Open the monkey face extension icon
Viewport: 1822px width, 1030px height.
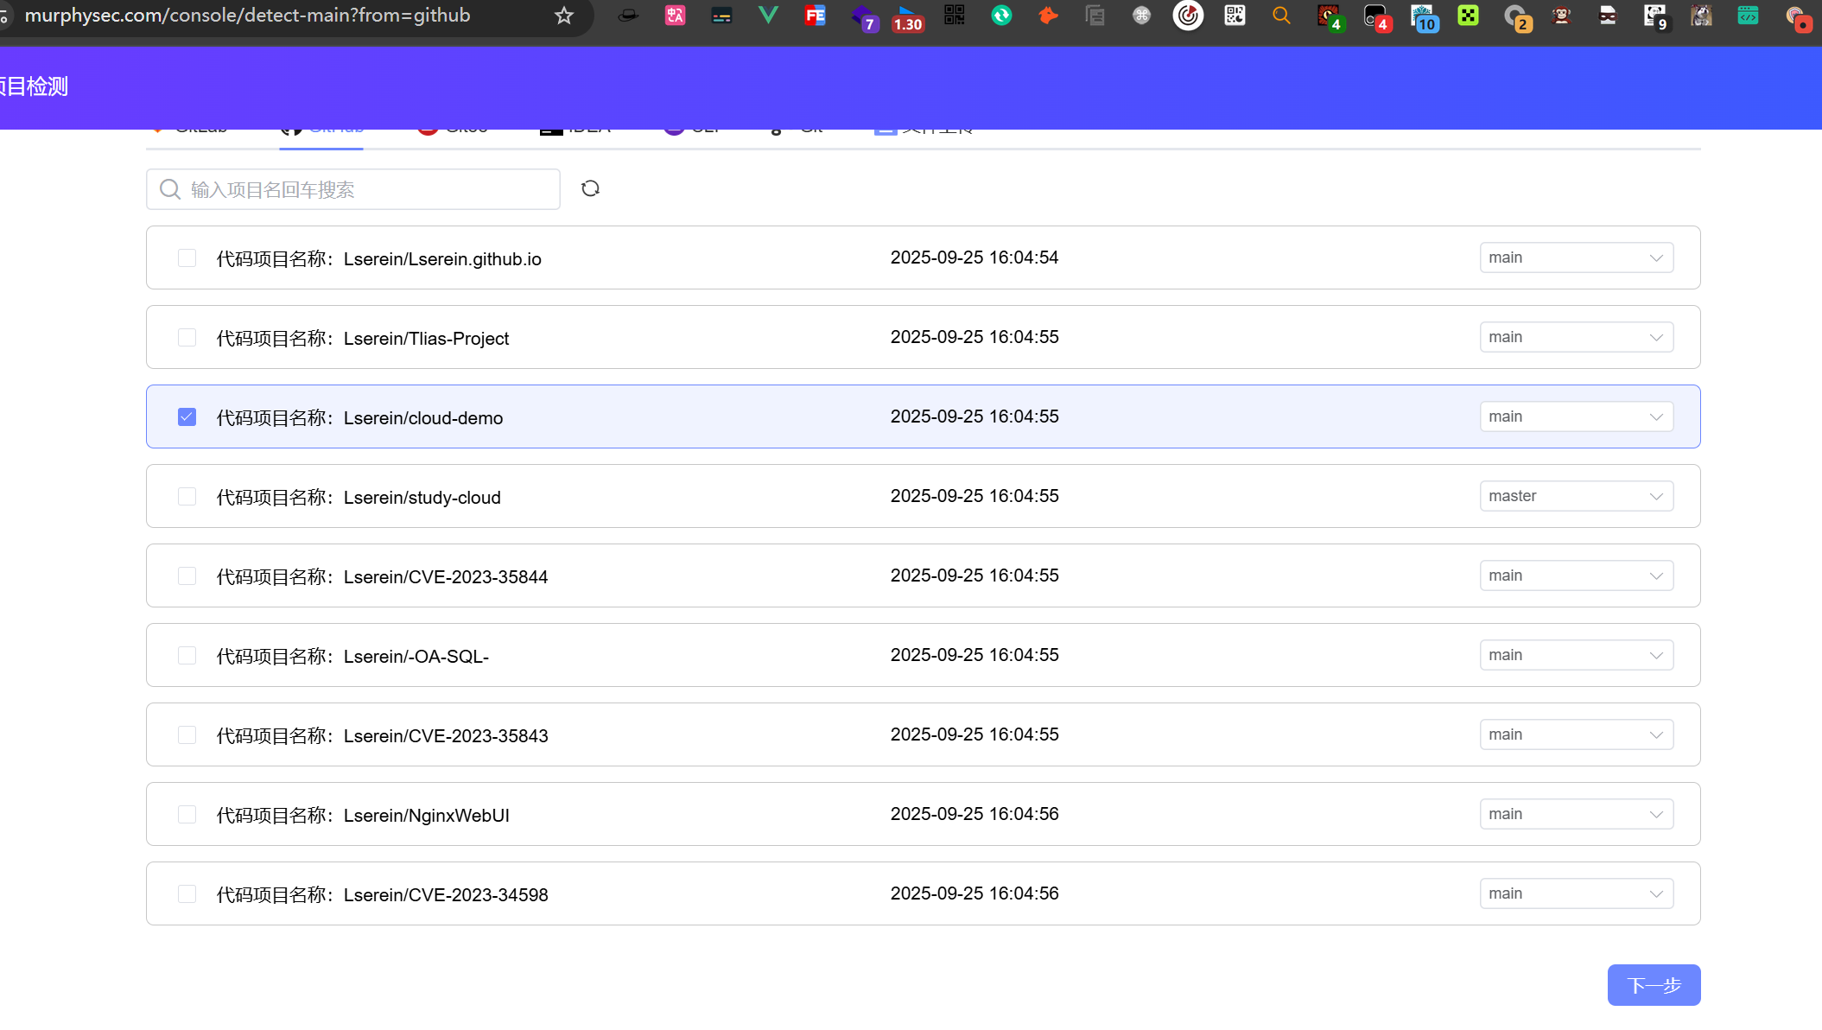pyautogui.click(x=1561, y=15)
